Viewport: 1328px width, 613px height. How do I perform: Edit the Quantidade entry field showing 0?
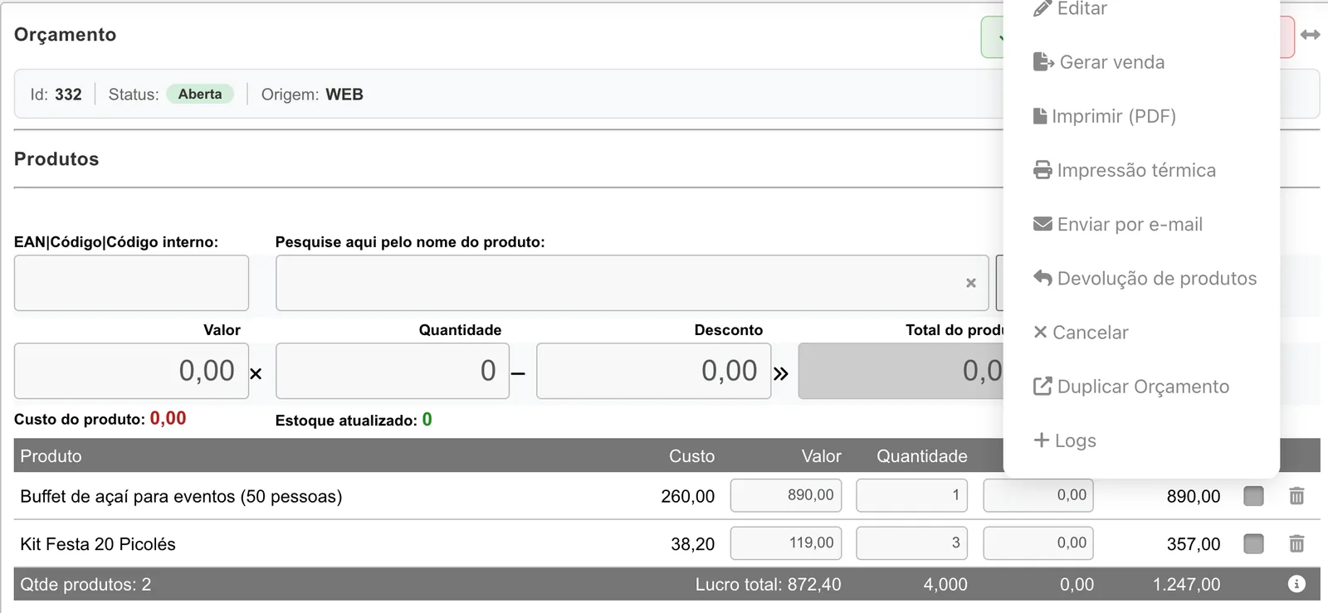pos(393,371)
